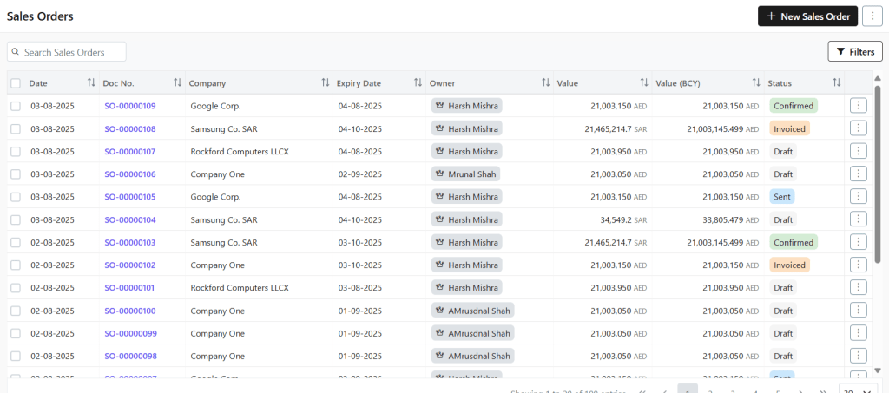Open the SO-00000102 document link

tap(130, 265)
